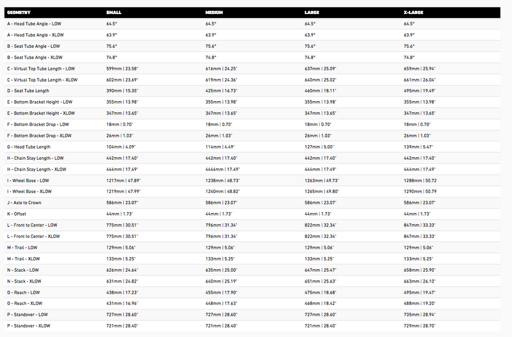Click the 'D - Seat Tube Length' row label

click(x=28, y=91)
